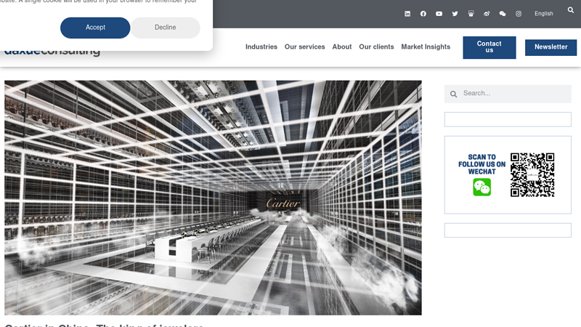The image size is (581, 327).
Task: Decline the cookie consent
Action: [x=166, y=28]
